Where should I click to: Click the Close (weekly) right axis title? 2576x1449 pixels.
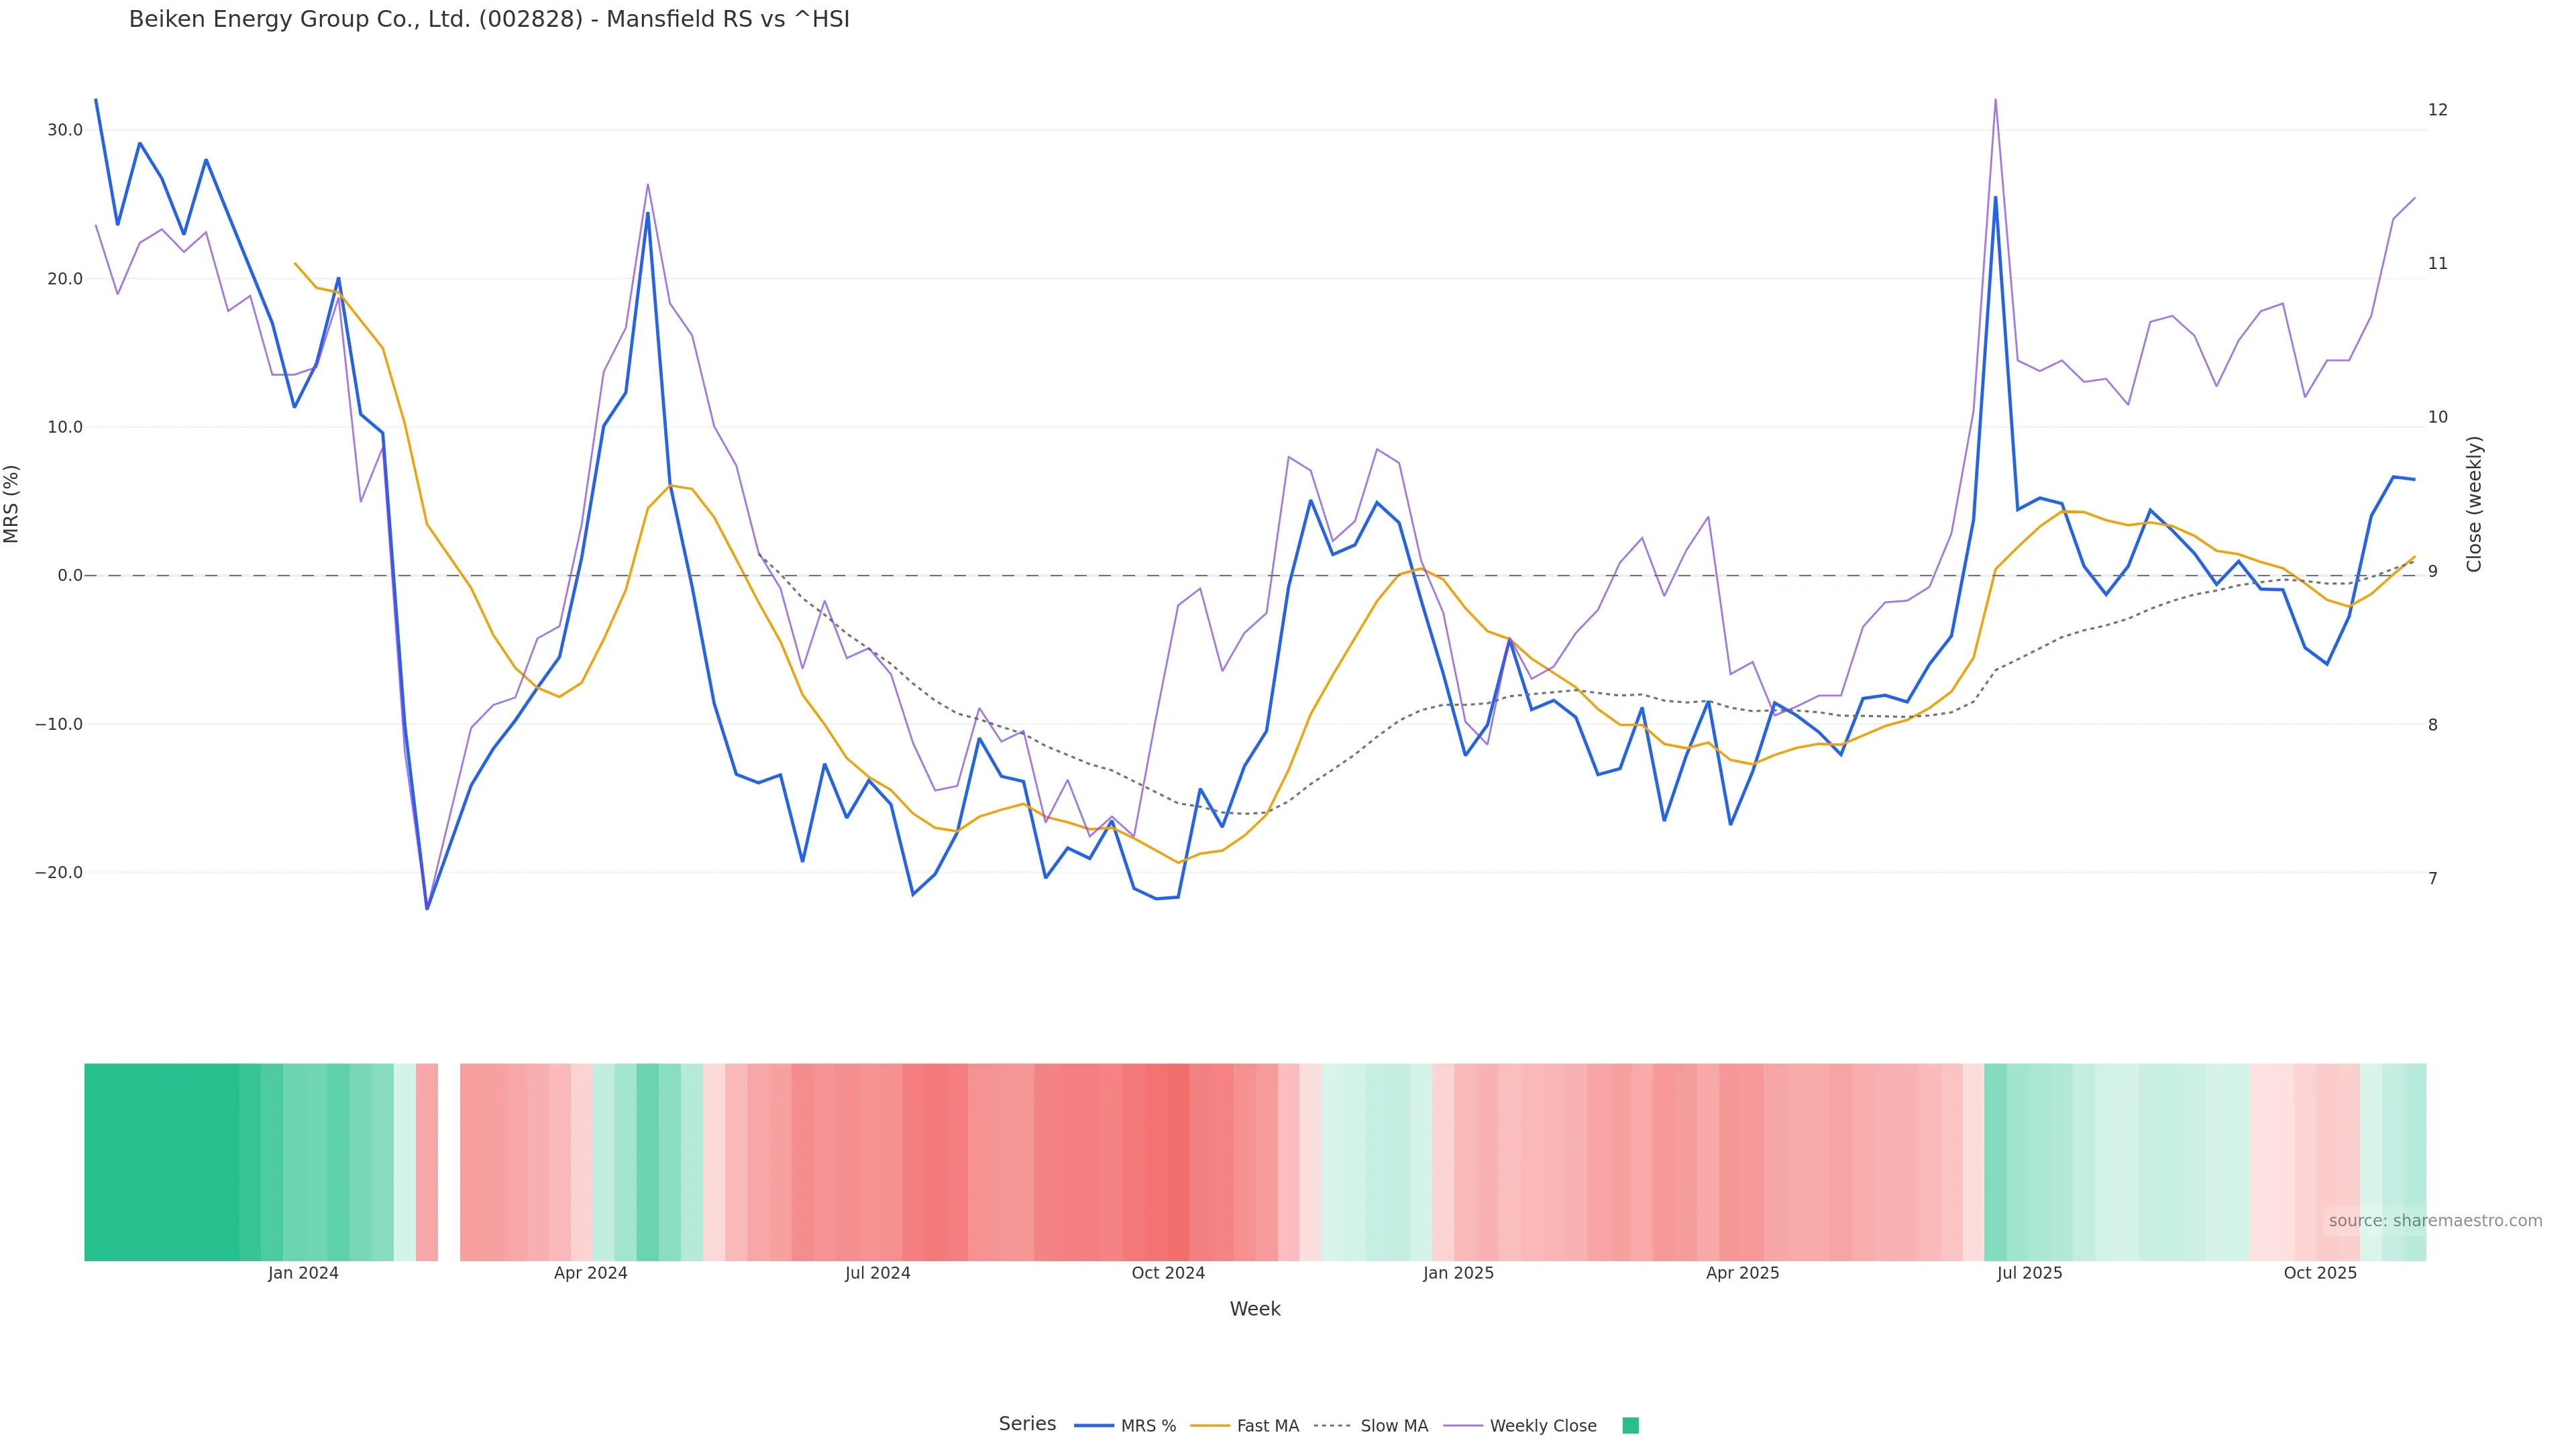coord(2474,504)
